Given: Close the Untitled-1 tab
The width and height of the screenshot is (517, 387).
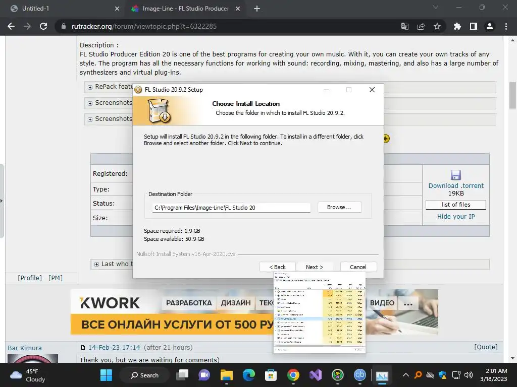Looking at the screenshot, I should 117,9.
